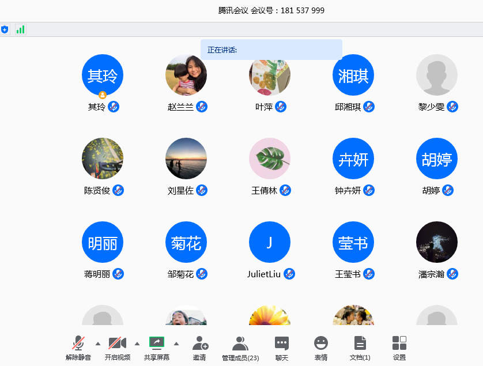Open the 表情 emoji reactions
Viewport: 483px width, 366px height.
[320, 348]
